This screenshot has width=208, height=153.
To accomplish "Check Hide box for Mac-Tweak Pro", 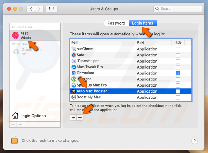I will (178, 67).
